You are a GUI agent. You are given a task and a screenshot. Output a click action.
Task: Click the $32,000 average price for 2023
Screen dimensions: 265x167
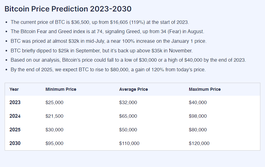coord(128,102)
